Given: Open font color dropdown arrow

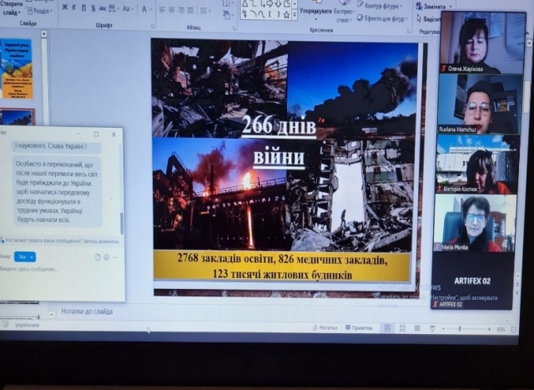Looking at the screenshot, I should [151, 9].
